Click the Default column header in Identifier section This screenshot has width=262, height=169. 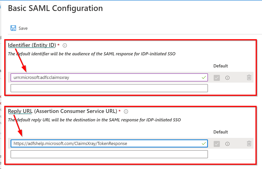(221, 66)
